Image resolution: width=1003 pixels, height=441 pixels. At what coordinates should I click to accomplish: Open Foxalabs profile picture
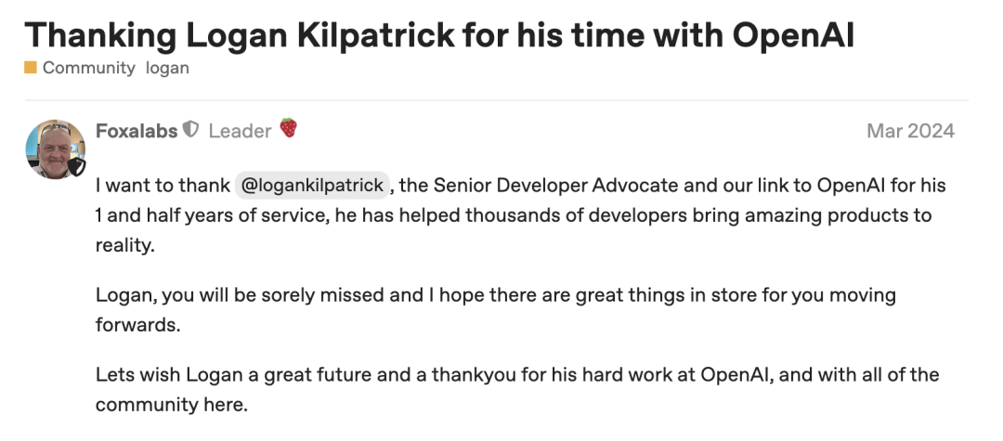tap(55, 149)
